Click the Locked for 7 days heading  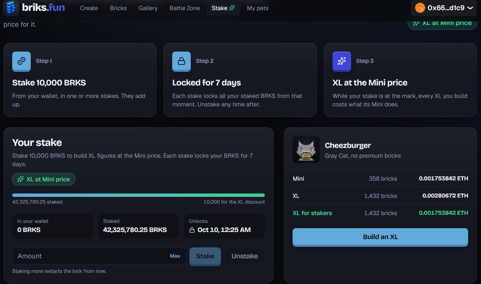coord(206,83)
